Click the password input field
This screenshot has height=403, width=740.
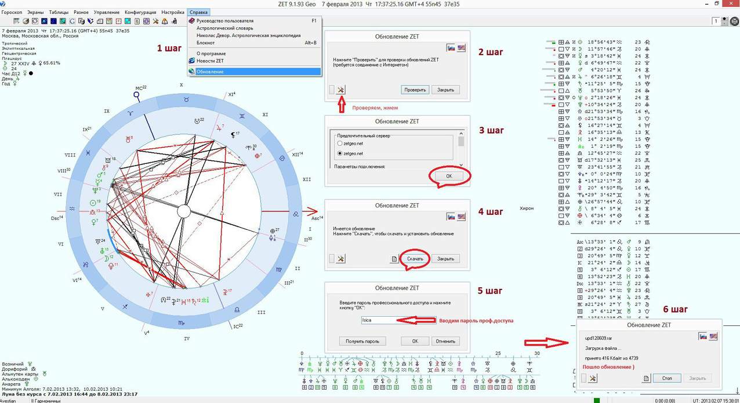tap(398, 320)
